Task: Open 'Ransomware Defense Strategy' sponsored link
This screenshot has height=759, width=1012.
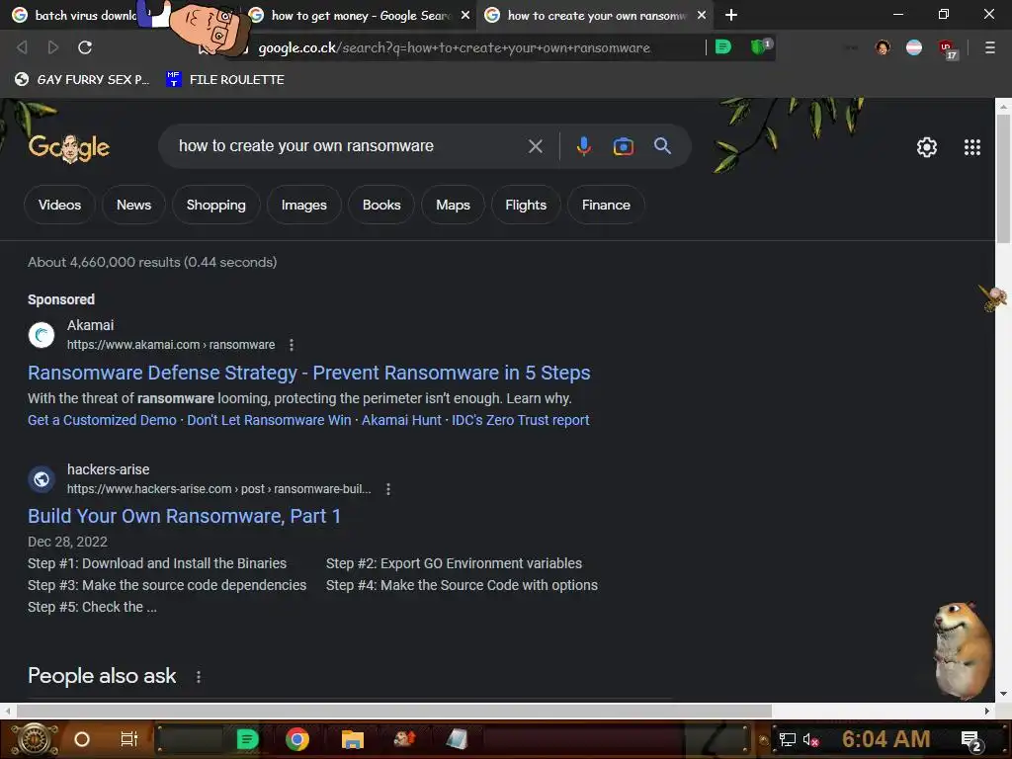Action: coord(308,373)
